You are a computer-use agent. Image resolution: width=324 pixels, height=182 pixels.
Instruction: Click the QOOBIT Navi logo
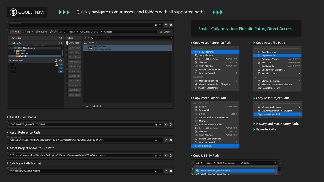(x=13, y=12)
